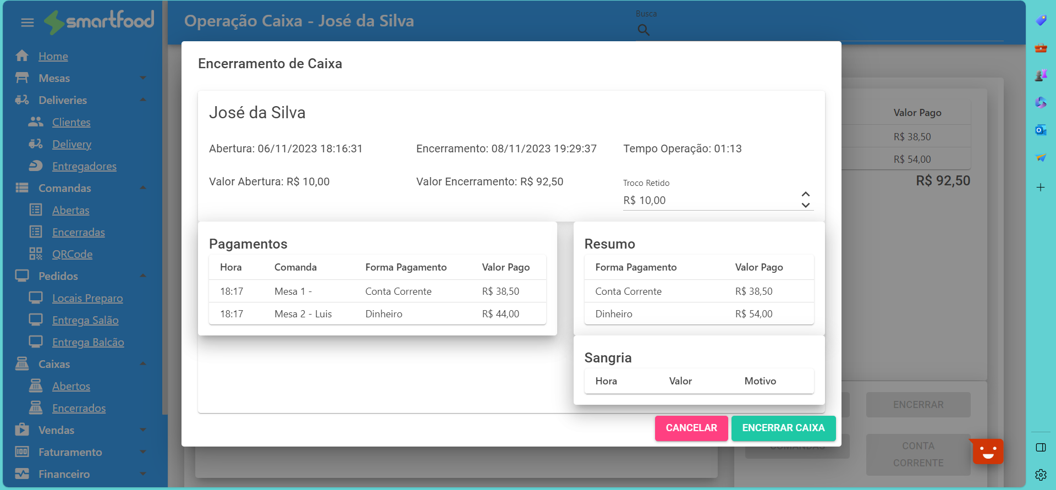The height and width of the screenshot is (490, 1056).
Task: Click the Entregadores helmet icon
Action: [36, 166]
